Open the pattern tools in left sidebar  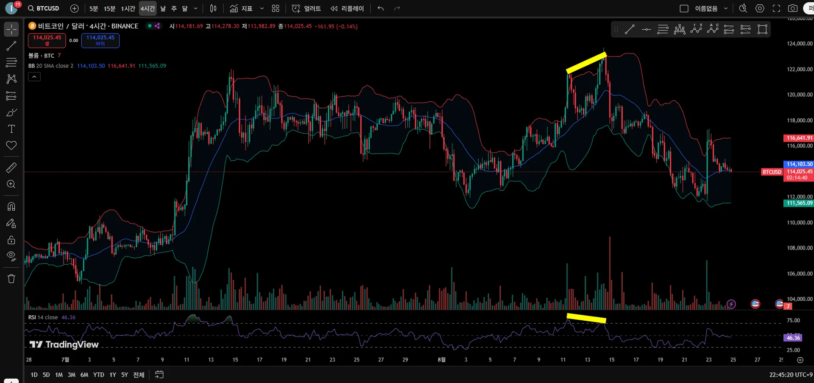[11, 79]
